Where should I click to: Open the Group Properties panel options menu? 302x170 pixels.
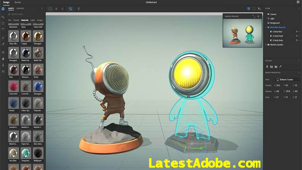click(x=299, y=73)
